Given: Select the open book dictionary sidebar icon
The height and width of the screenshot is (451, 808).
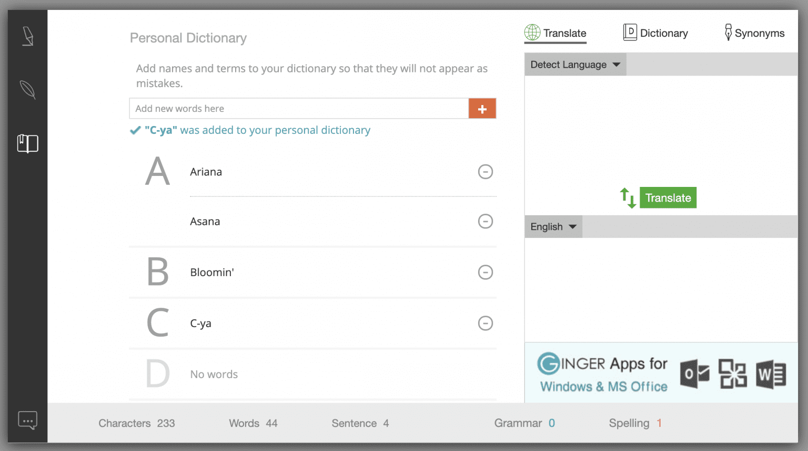Looking at the screenshot, I should [28, 143].
